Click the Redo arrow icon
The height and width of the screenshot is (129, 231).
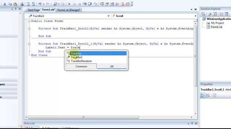[47, 4]
